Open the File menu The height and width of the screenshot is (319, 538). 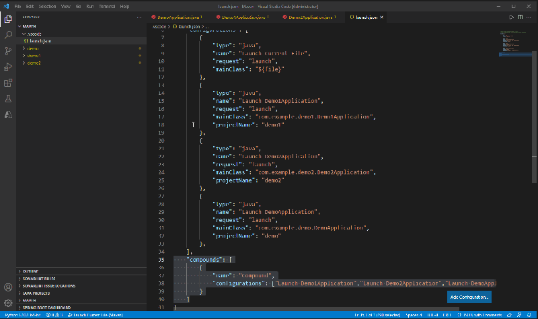(x=18, y=6)
